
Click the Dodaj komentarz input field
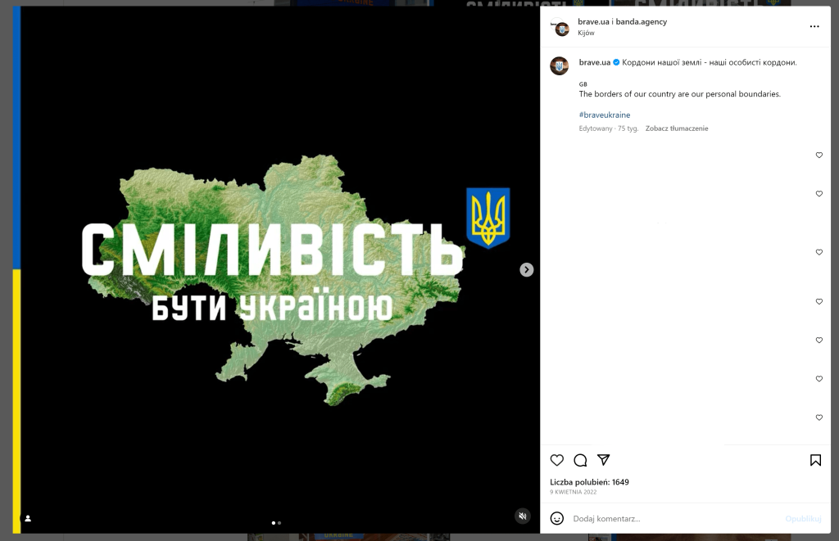pyautogui.click(x=674, y=519)
